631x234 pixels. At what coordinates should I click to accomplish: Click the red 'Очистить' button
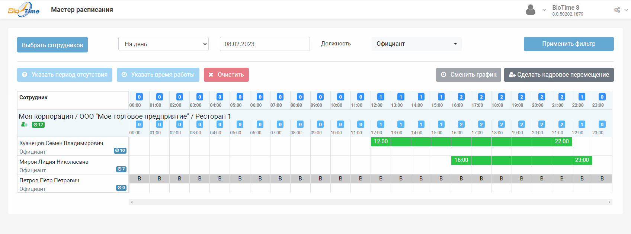226,75
